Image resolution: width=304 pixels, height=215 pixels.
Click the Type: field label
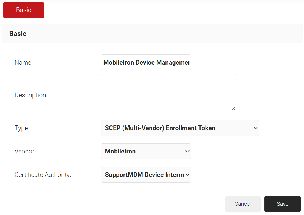22,128
